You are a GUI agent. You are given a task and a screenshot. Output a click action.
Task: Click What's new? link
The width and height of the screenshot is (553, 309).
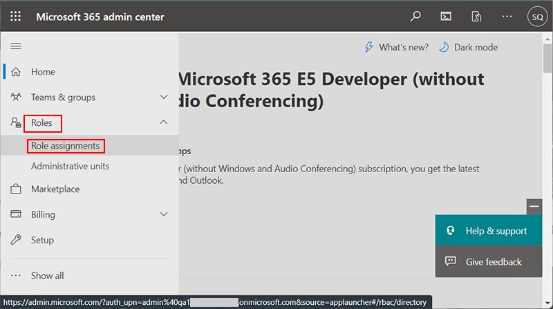(404, 47)
